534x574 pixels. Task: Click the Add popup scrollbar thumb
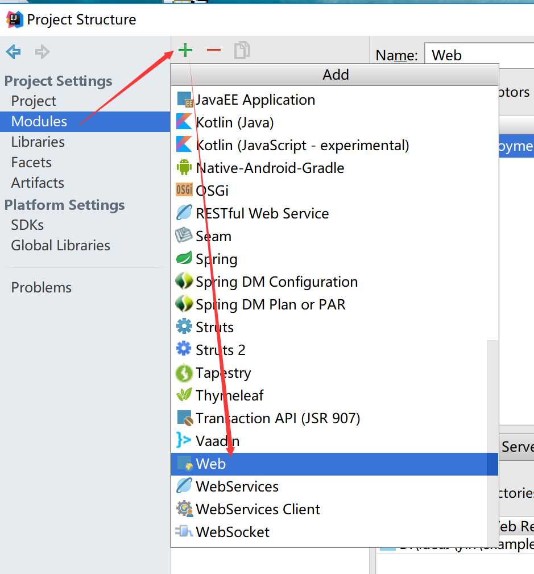(x=492, y=443)
